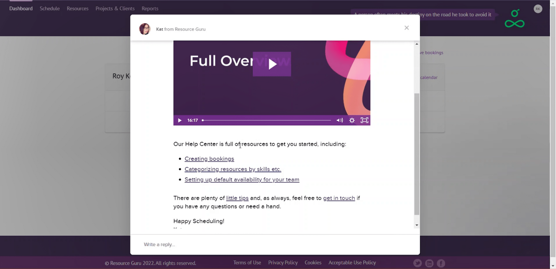
Task: Open the Resource Guru Facebook page
Action: point(441,263)
